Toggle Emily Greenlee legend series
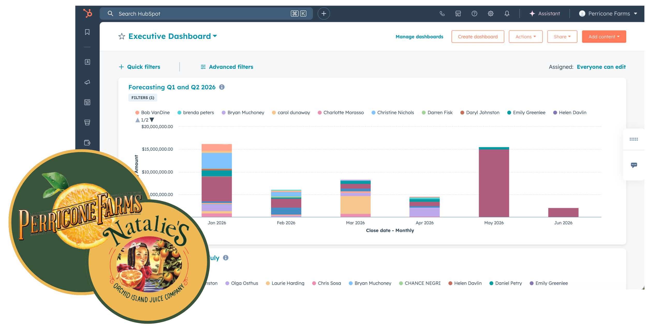The width and height of the screenshot is (647, 326). [x=529, y=113]
